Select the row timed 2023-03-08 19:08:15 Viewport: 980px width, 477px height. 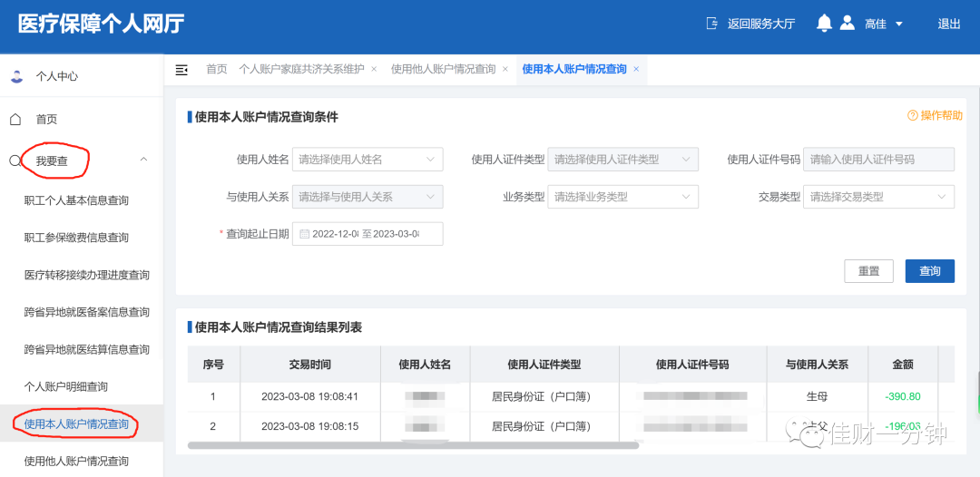click(x=572, y=426)
